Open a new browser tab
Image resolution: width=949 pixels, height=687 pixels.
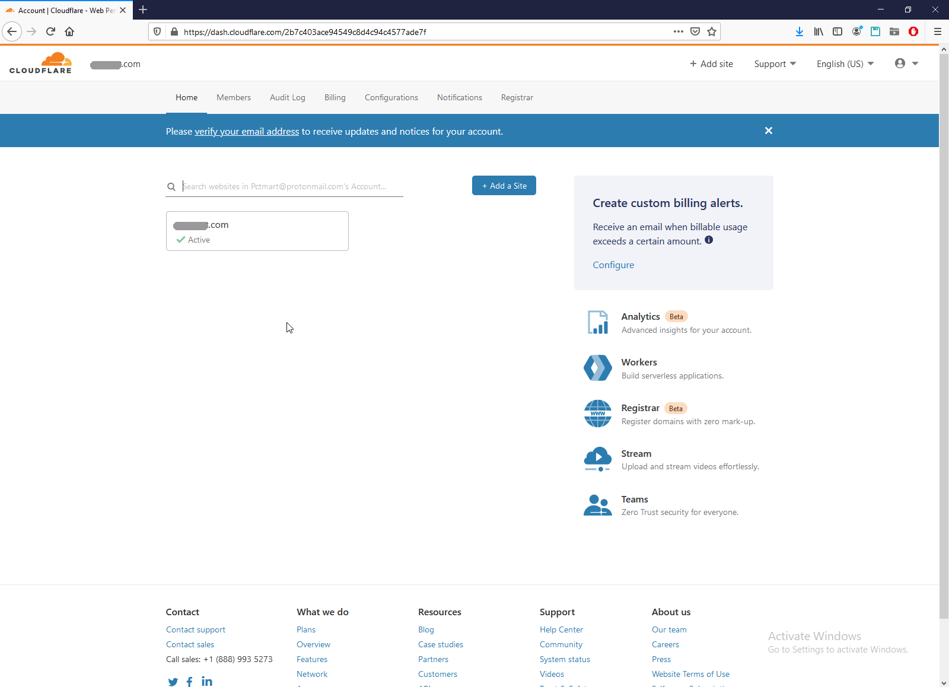coord(143,9)
